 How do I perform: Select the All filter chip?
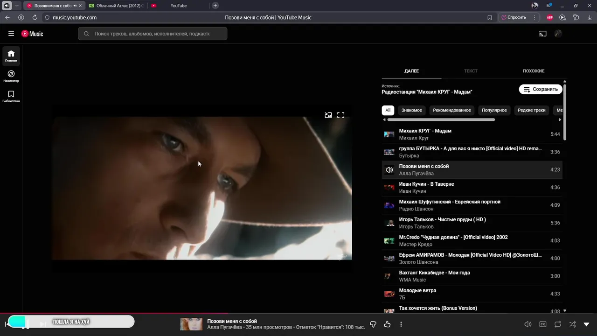click(x=388, y=110)
